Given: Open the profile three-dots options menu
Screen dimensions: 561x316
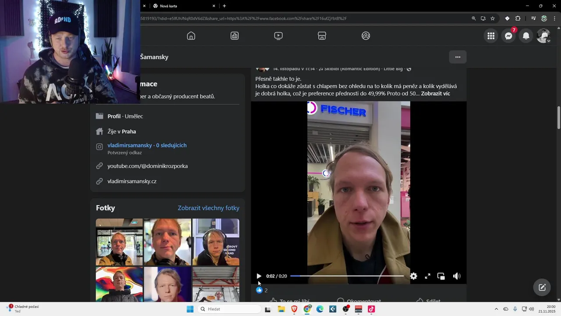Looking at the screenshot, I should (458, 57).
